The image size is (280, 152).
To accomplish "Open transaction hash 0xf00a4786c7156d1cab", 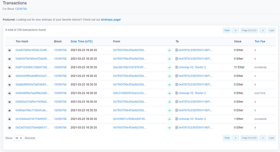I will click(32, 110).
